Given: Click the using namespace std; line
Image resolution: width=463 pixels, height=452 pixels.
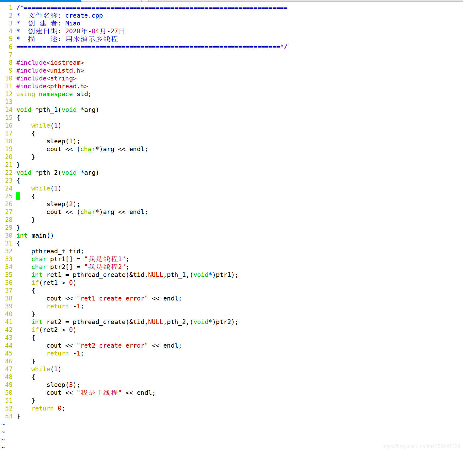Looking at the screenshot, I should click(54, 94).
